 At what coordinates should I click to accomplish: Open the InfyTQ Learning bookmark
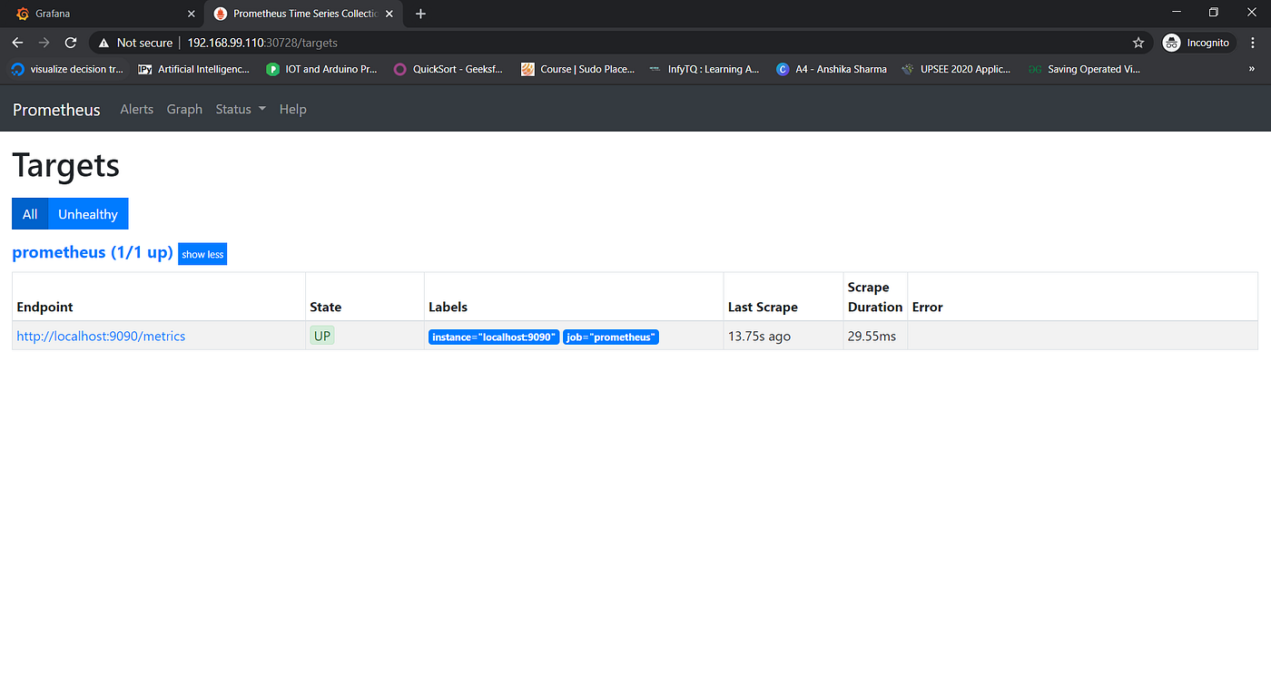pos(705,69)
